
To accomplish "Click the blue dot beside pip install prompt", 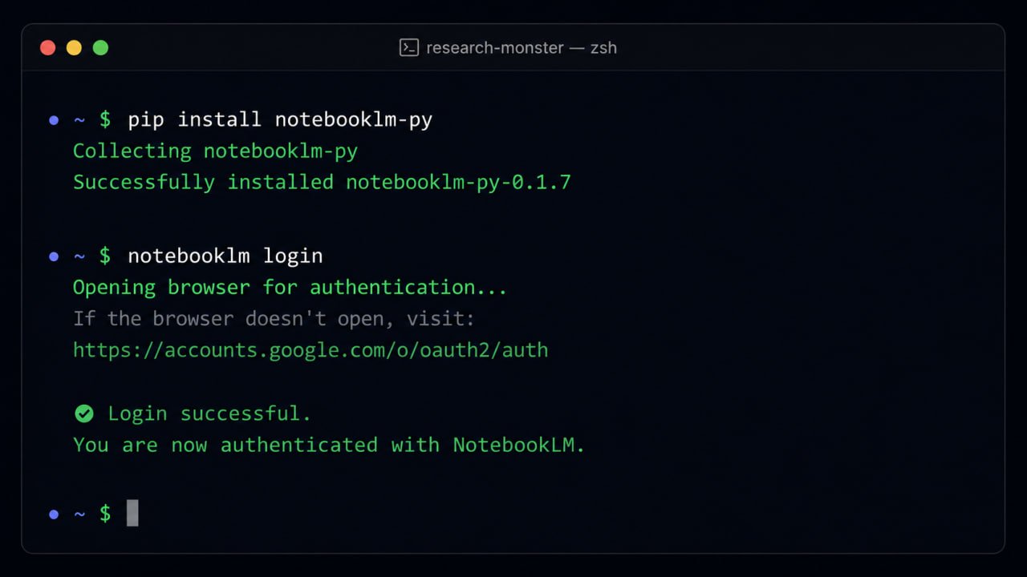I will point(54,120).
